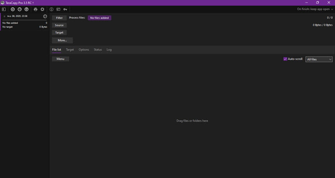The height and width of the screenshot is (178, 335).
Task: Restore down the TeraCopy window
Action: click(317, 3)
